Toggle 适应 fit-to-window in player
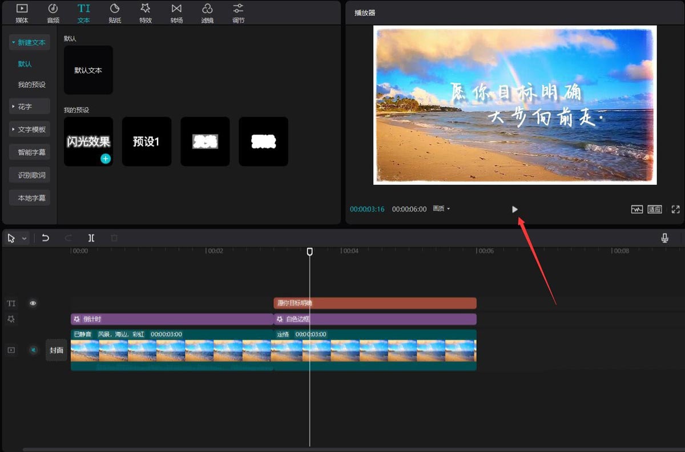The image size is (685, 452). (654, 209)
